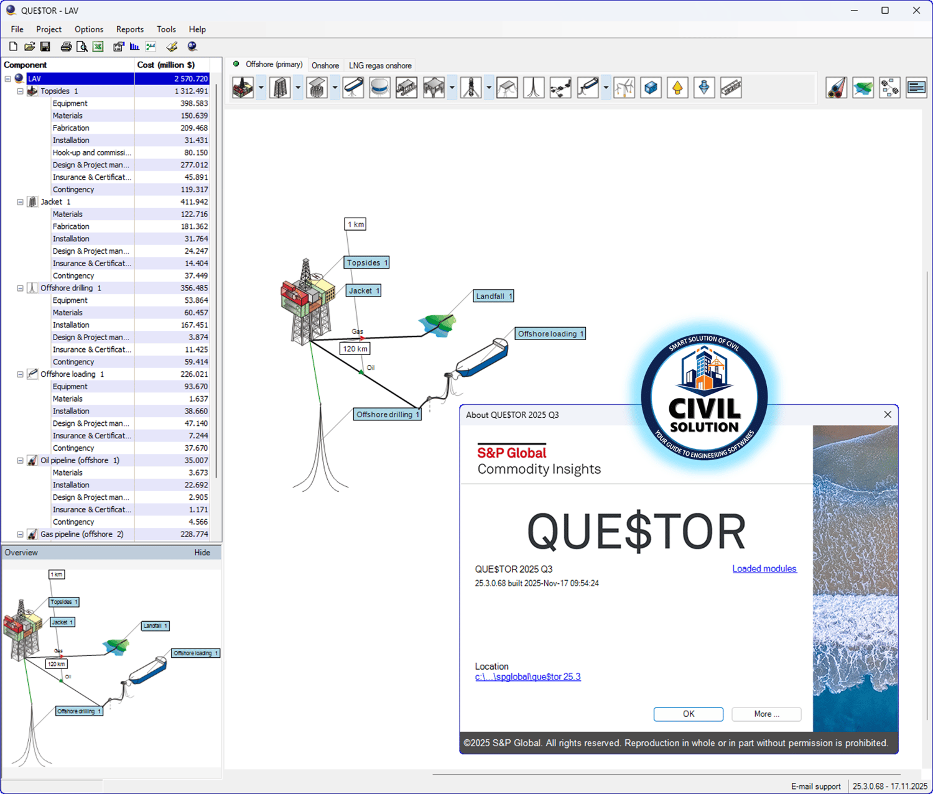Viewport: 933px width, 794px height.
Task: Click the 120 km distance label on the schematic
Action: click(x=355, y=349)
